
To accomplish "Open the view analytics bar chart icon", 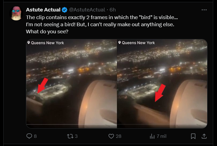I will tap(152, 136).
